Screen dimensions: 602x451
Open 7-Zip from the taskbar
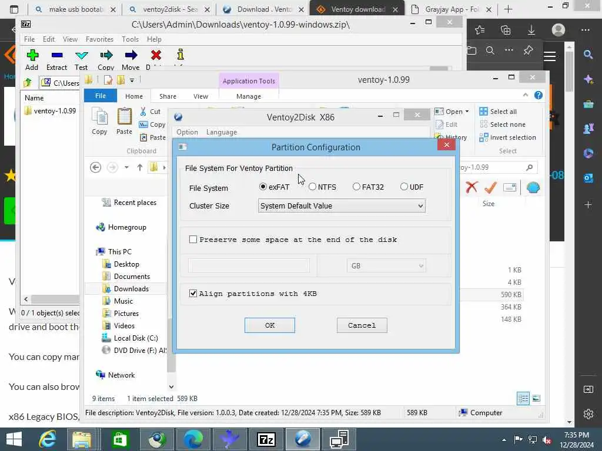[266, 439]
